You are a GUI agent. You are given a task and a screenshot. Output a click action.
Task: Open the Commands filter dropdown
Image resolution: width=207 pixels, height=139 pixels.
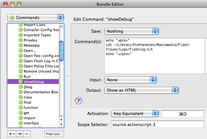pyautogui.click(x=35, y=17)
